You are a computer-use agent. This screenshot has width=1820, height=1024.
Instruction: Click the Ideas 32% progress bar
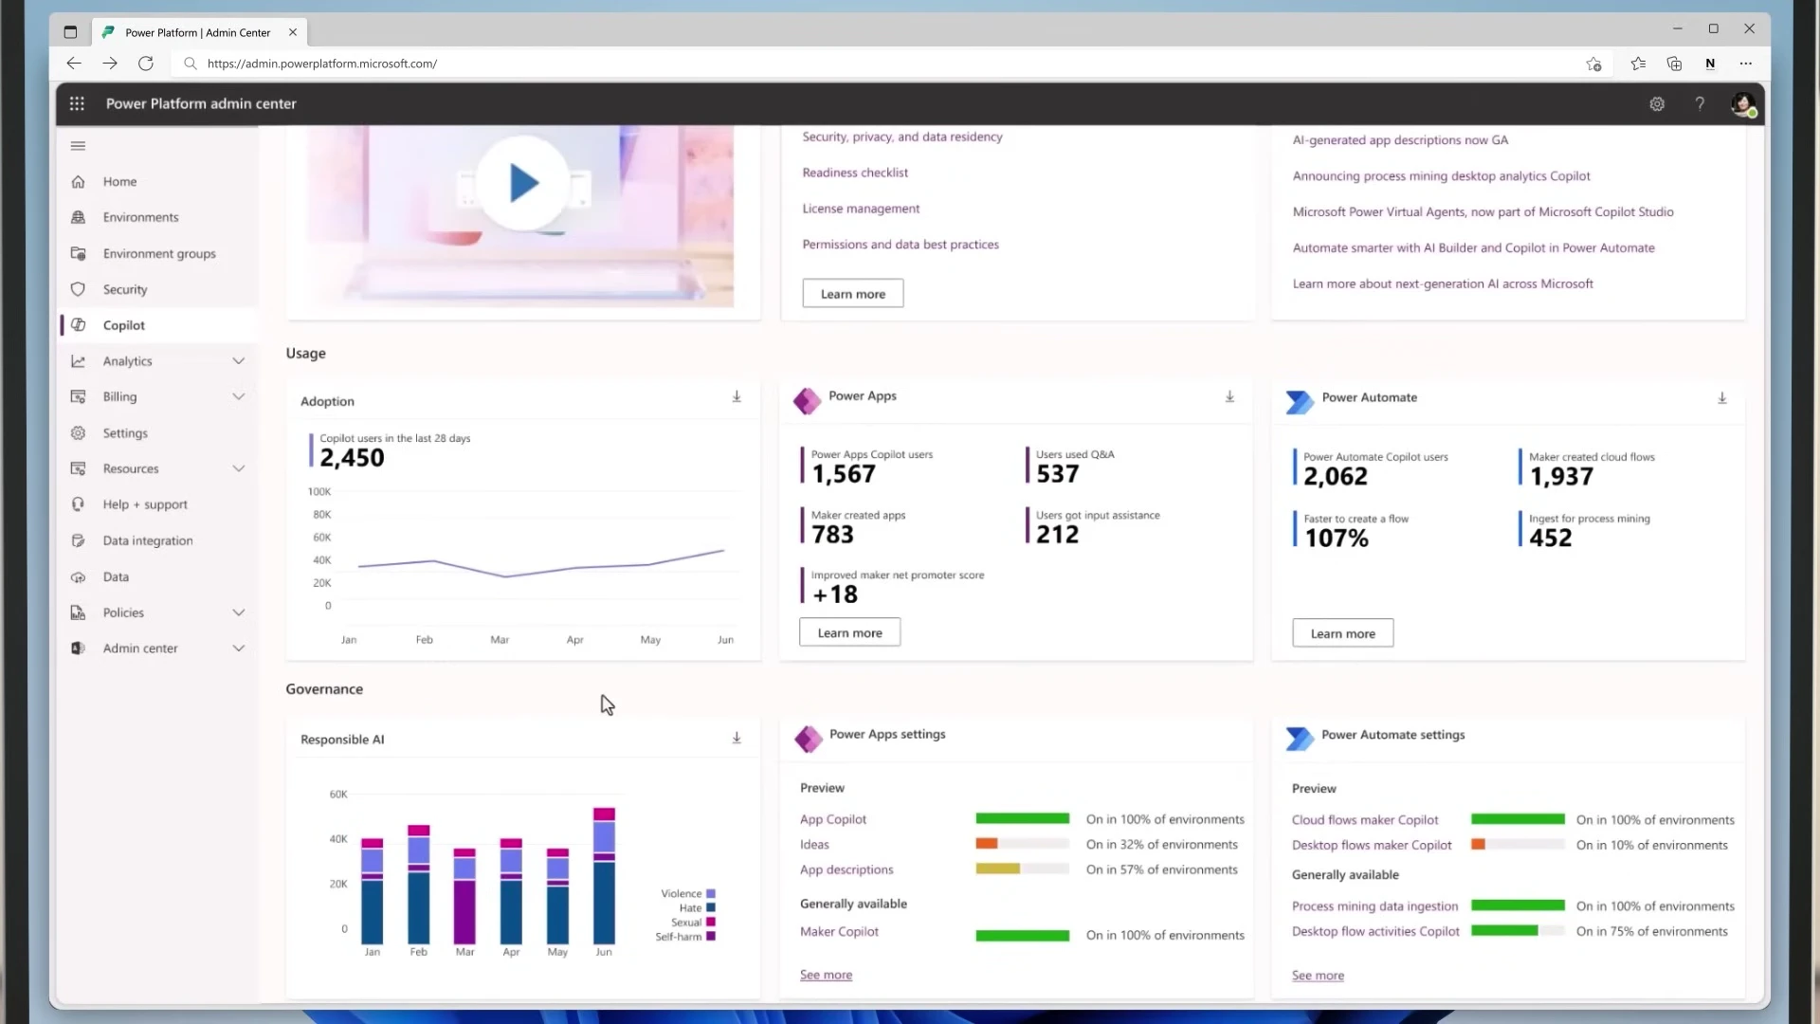[1023, 844]
